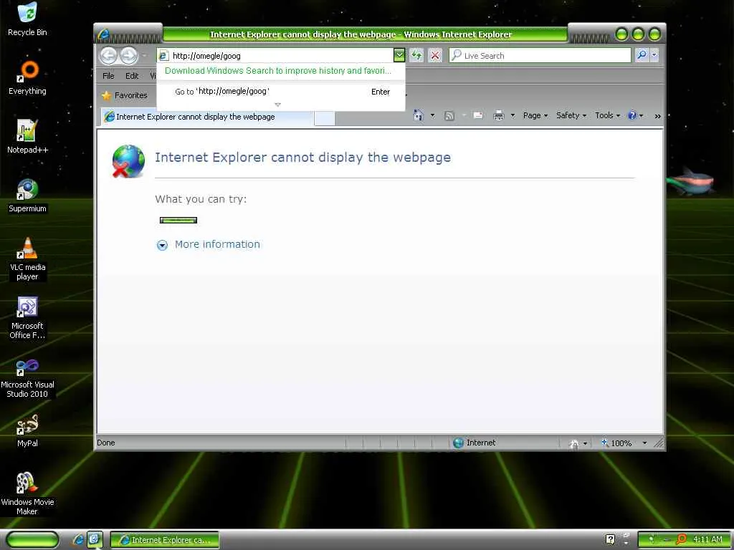Click the Live Search input box

(540, 55)
